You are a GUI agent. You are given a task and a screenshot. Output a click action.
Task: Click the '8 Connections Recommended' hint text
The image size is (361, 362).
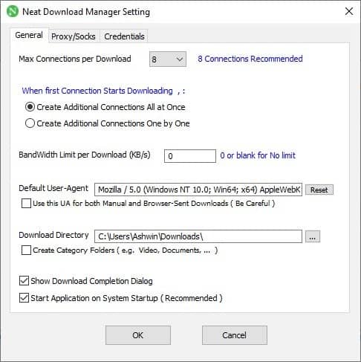pos(250,59)
